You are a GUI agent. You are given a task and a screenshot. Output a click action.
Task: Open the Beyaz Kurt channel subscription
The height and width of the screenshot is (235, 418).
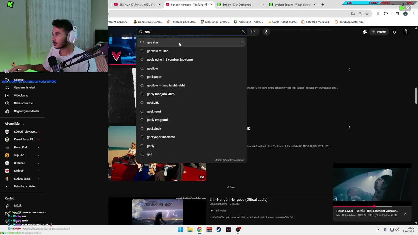click(x=20, y=147)
